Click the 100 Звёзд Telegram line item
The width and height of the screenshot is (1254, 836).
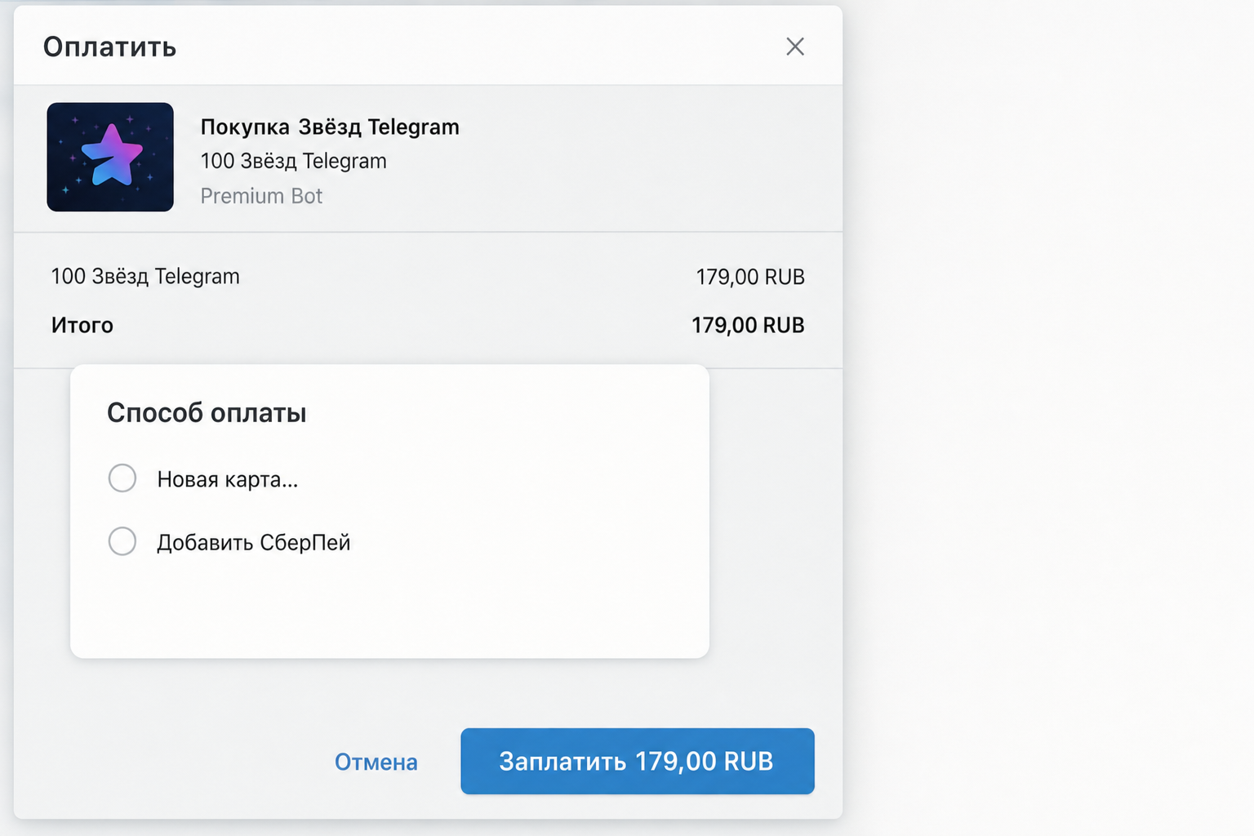[x=145, y=277]
